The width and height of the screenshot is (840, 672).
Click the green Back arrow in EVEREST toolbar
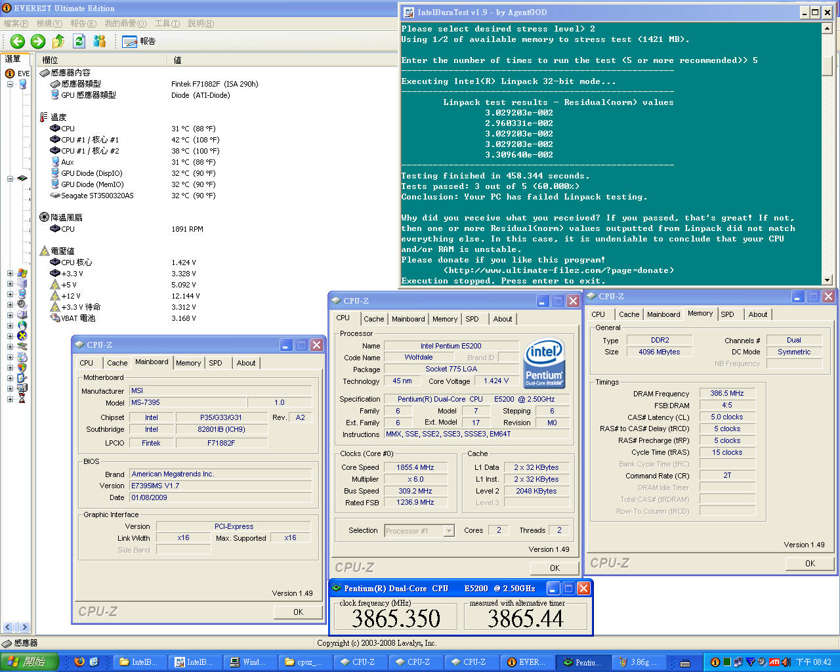(x=18, y=41)
